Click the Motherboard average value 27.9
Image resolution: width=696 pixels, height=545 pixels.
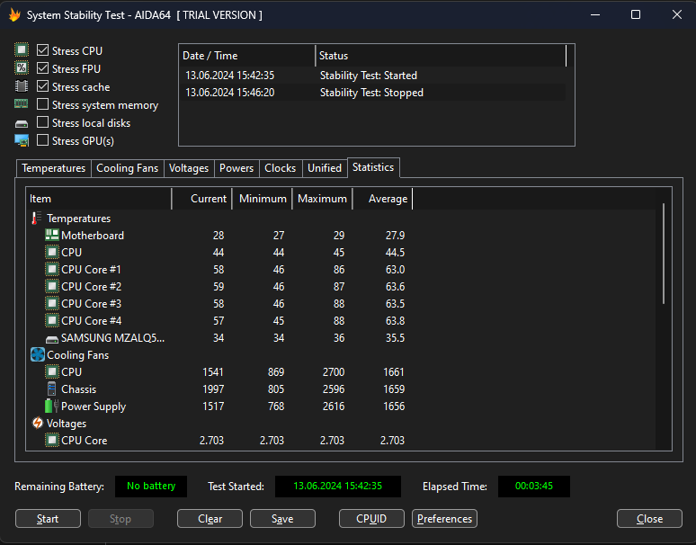coord(395,236)
